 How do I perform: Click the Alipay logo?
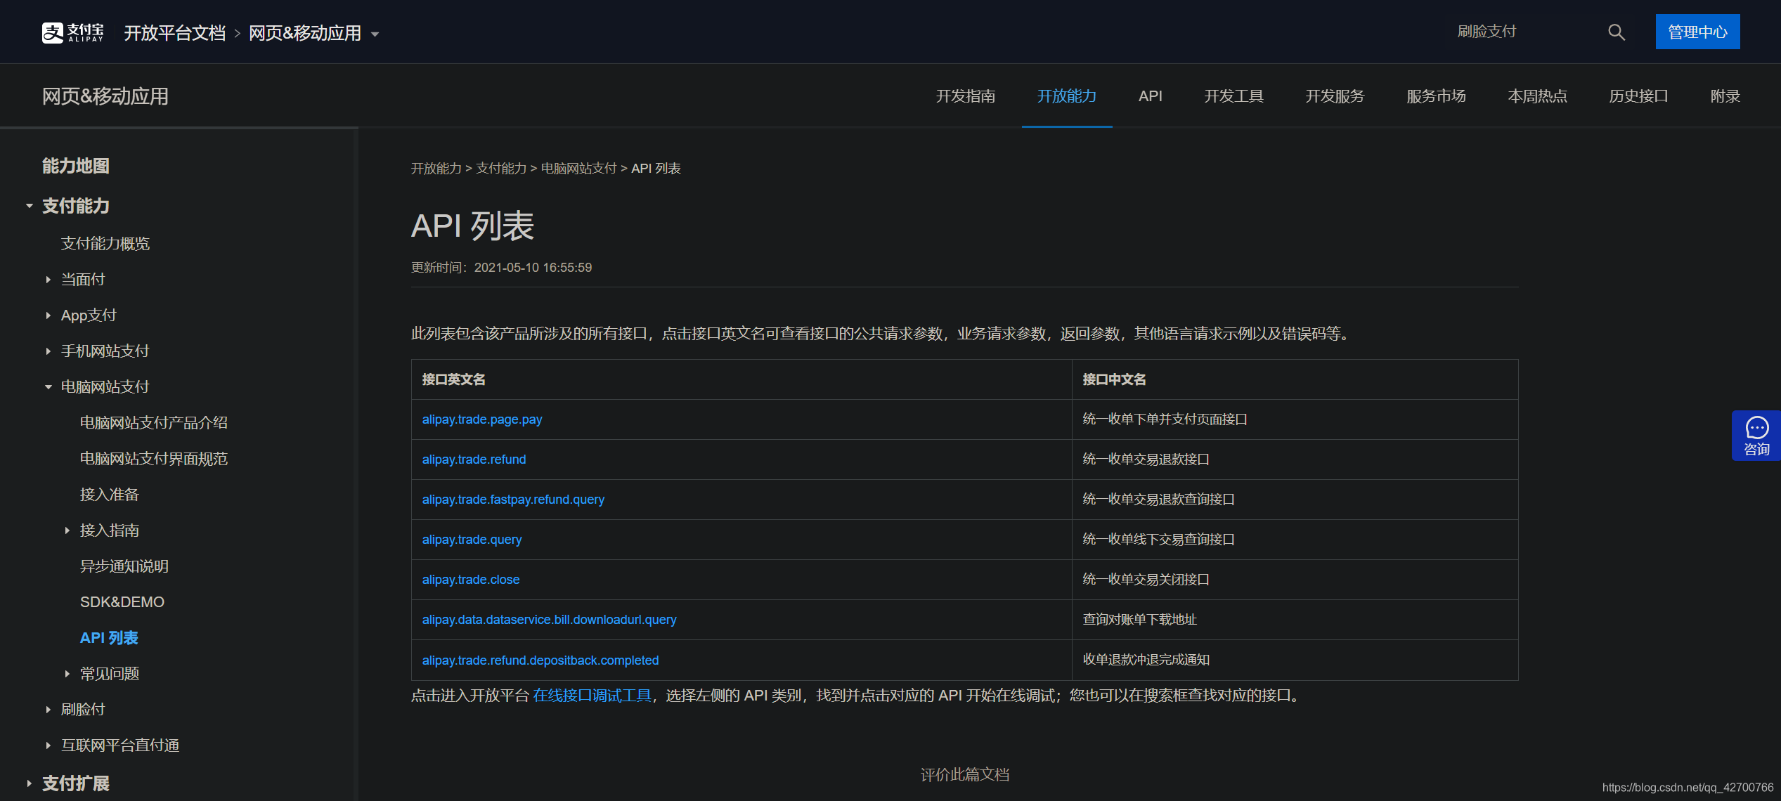72,32
